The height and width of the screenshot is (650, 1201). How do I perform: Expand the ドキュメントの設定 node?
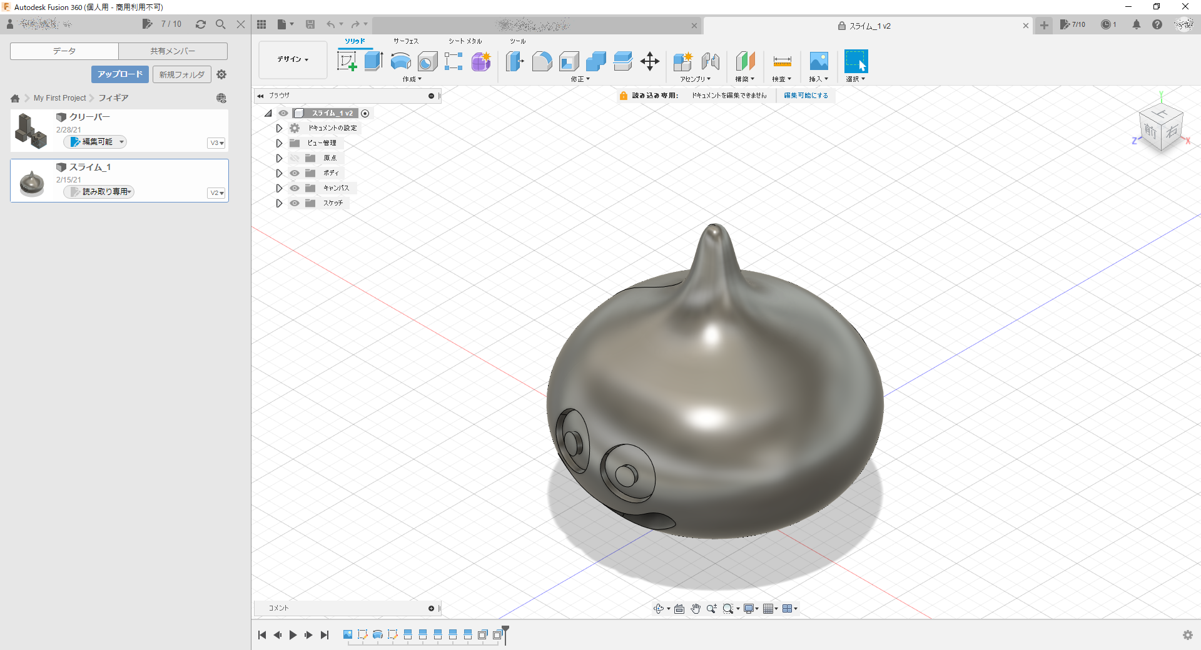279,128
